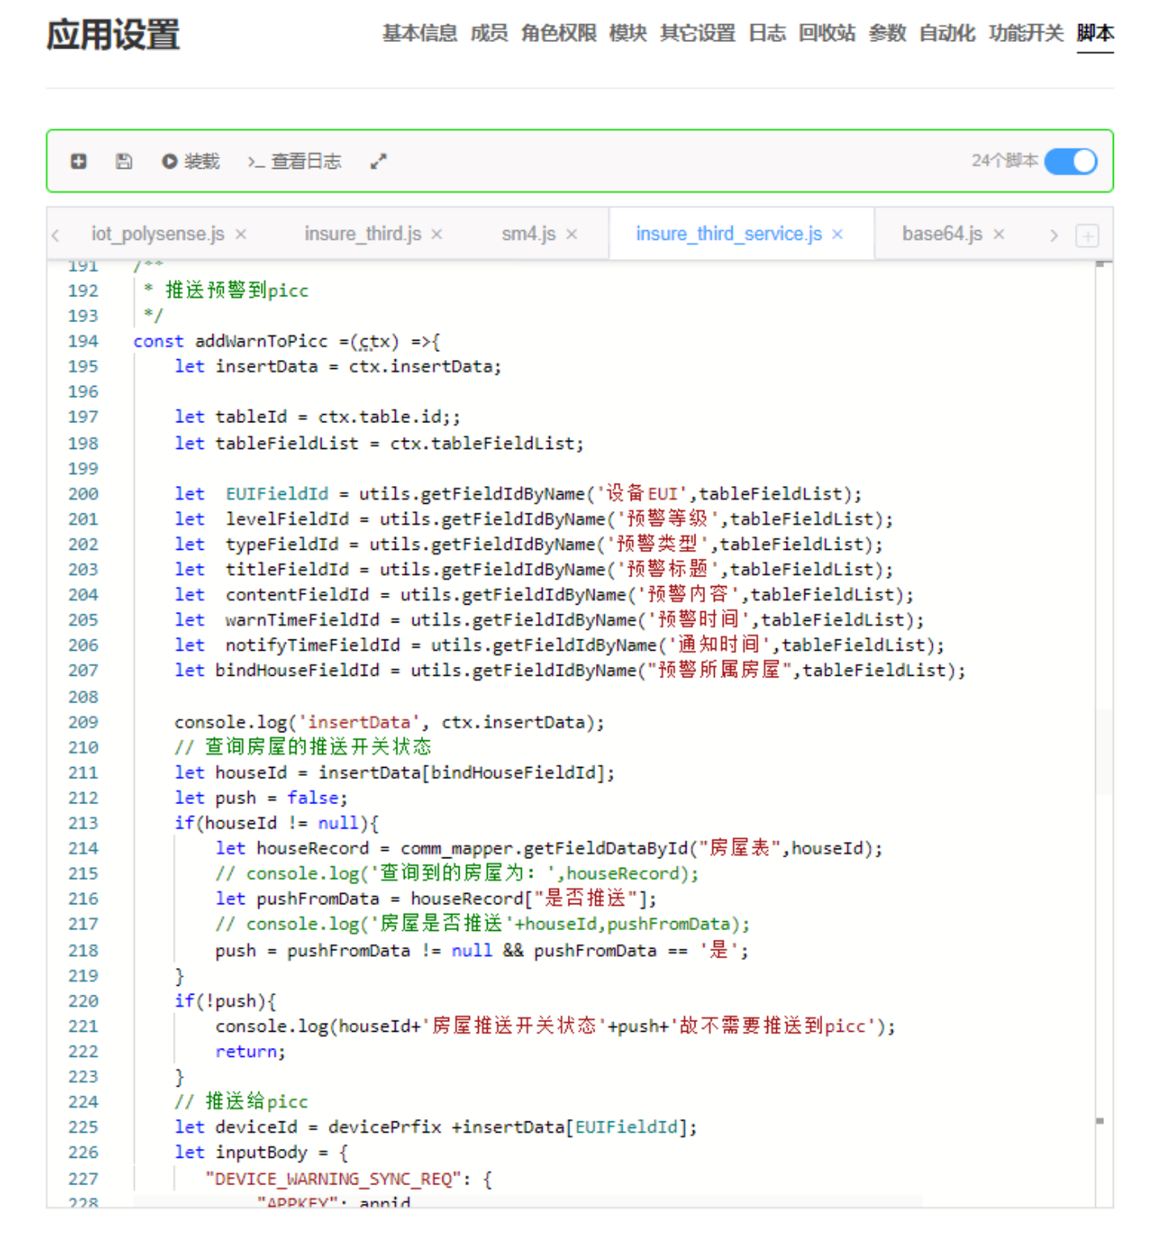Image resolution: width=1163 pixels, height=1253 pixels.
Task: Click on 'let insertData = ctx.insertData;' line
Action: coord(338,367)
